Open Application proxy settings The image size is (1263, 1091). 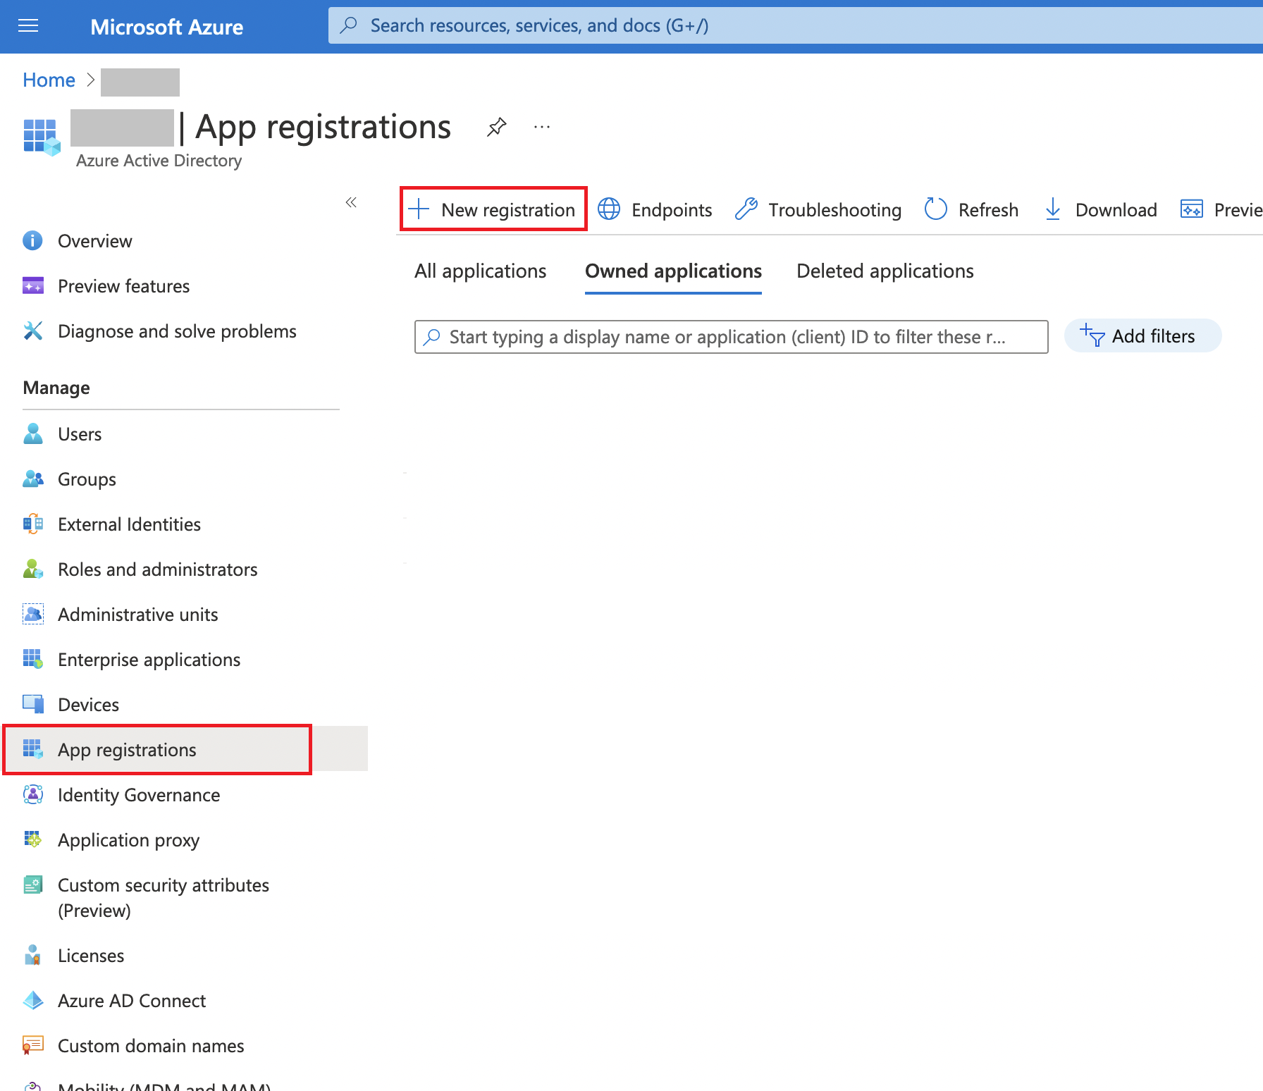[129, 839]
